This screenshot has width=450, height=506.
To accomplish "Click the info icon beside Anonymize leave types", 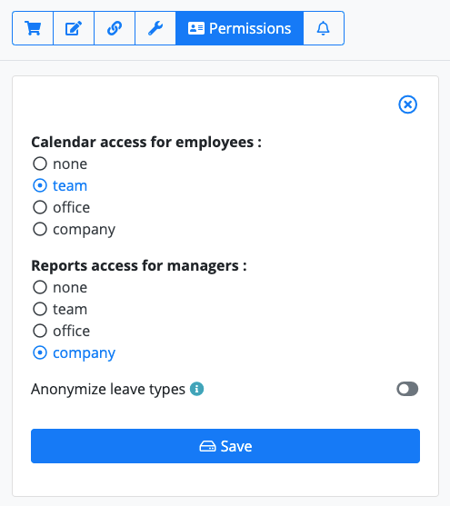I will [196, 389].
